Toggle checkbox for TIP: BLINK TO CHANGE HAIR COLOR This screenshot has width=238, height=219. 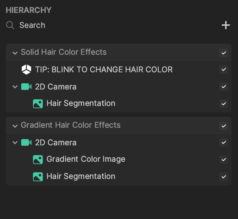(224, 69)
